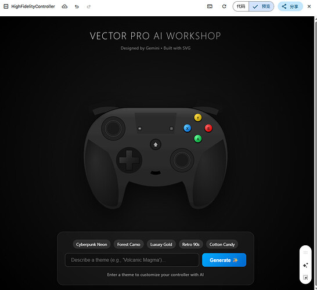Click the right small touchpad button
Screen dimensions: 317x290
(x=171, y=128)
